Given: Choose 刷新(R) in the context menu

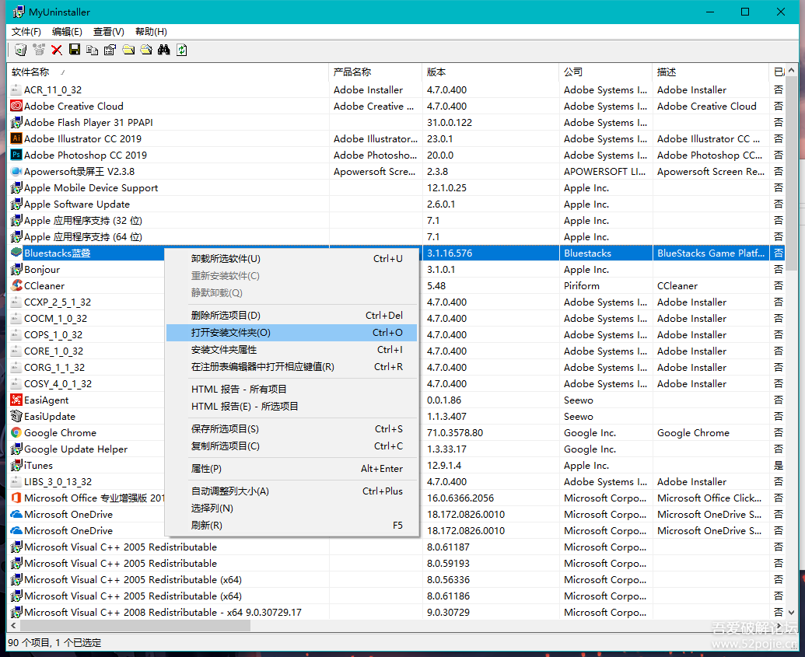Looking at the screenshot, I should (x=292, y=525).
